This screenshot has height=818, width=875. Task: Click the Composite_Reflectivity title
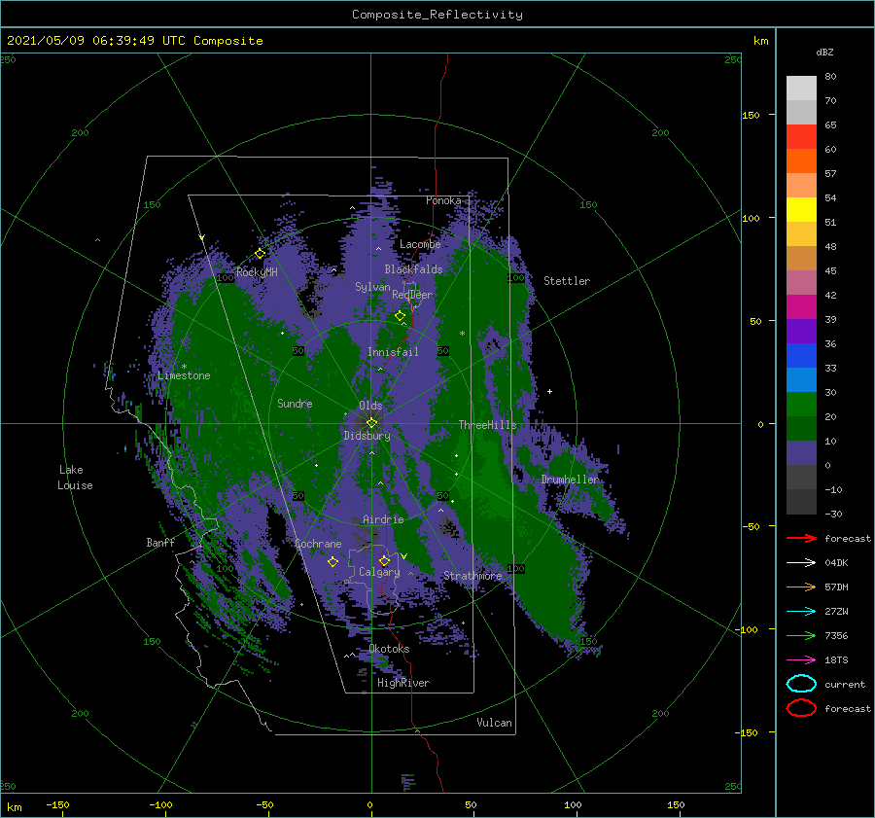(437, 15)
